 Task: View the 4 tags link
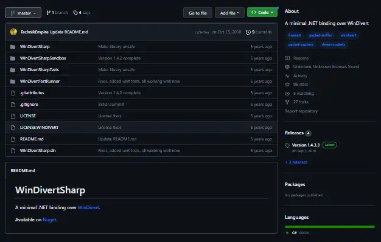[82, 13]
